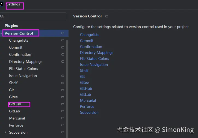198x138 pixels.
Task: Open the GitLab link in right panel
Action: coord(85,94)
